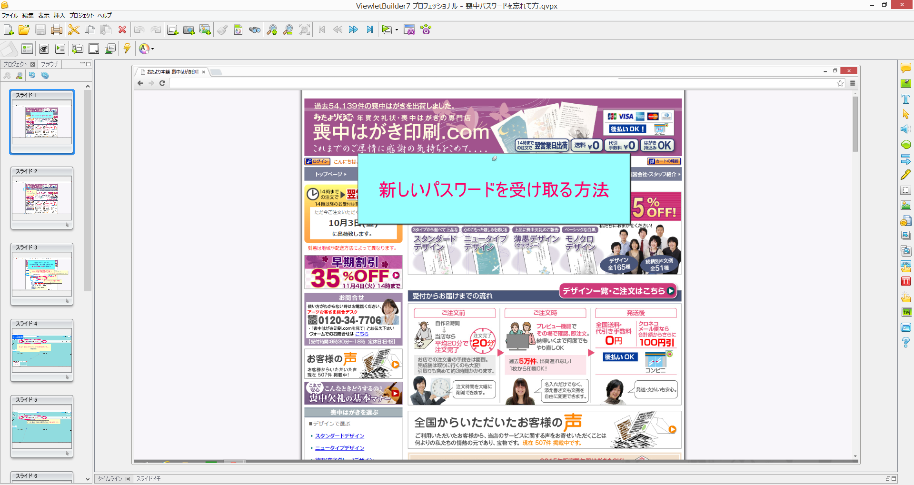Screen dimensions: 914x485
Task: Click the transition marker under スライド 2
Action: (x=67, y=225)
